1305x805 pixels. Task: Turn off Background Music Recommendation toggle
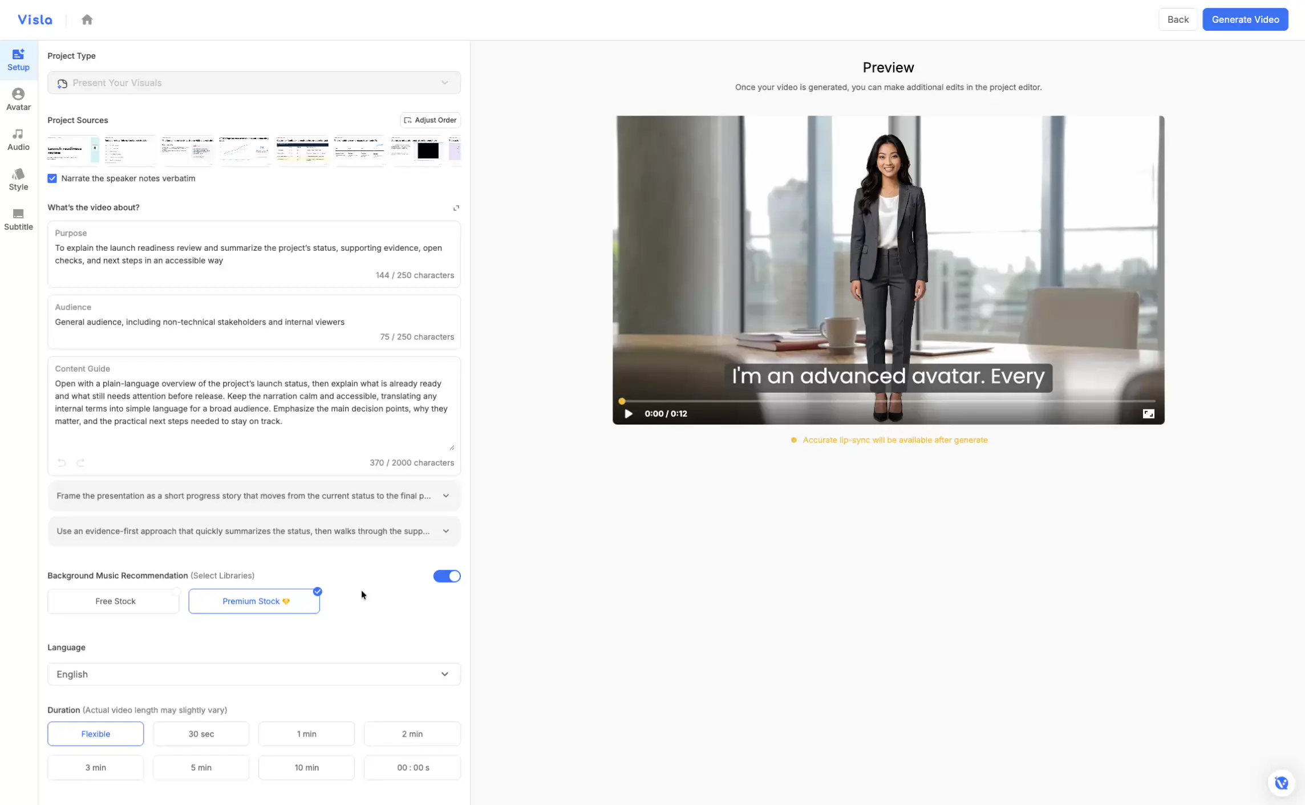(x=447, y=576)
